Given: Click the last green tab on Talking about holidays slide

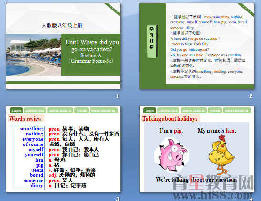Looking at the screenshot, I should click(237, 110).
